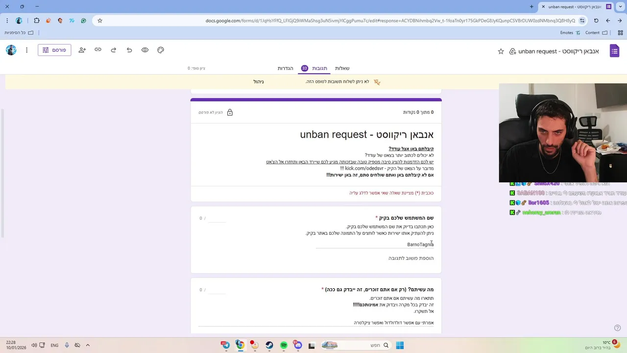Open a new Chrome tab
627x353 pixels.
click(531, 6)
